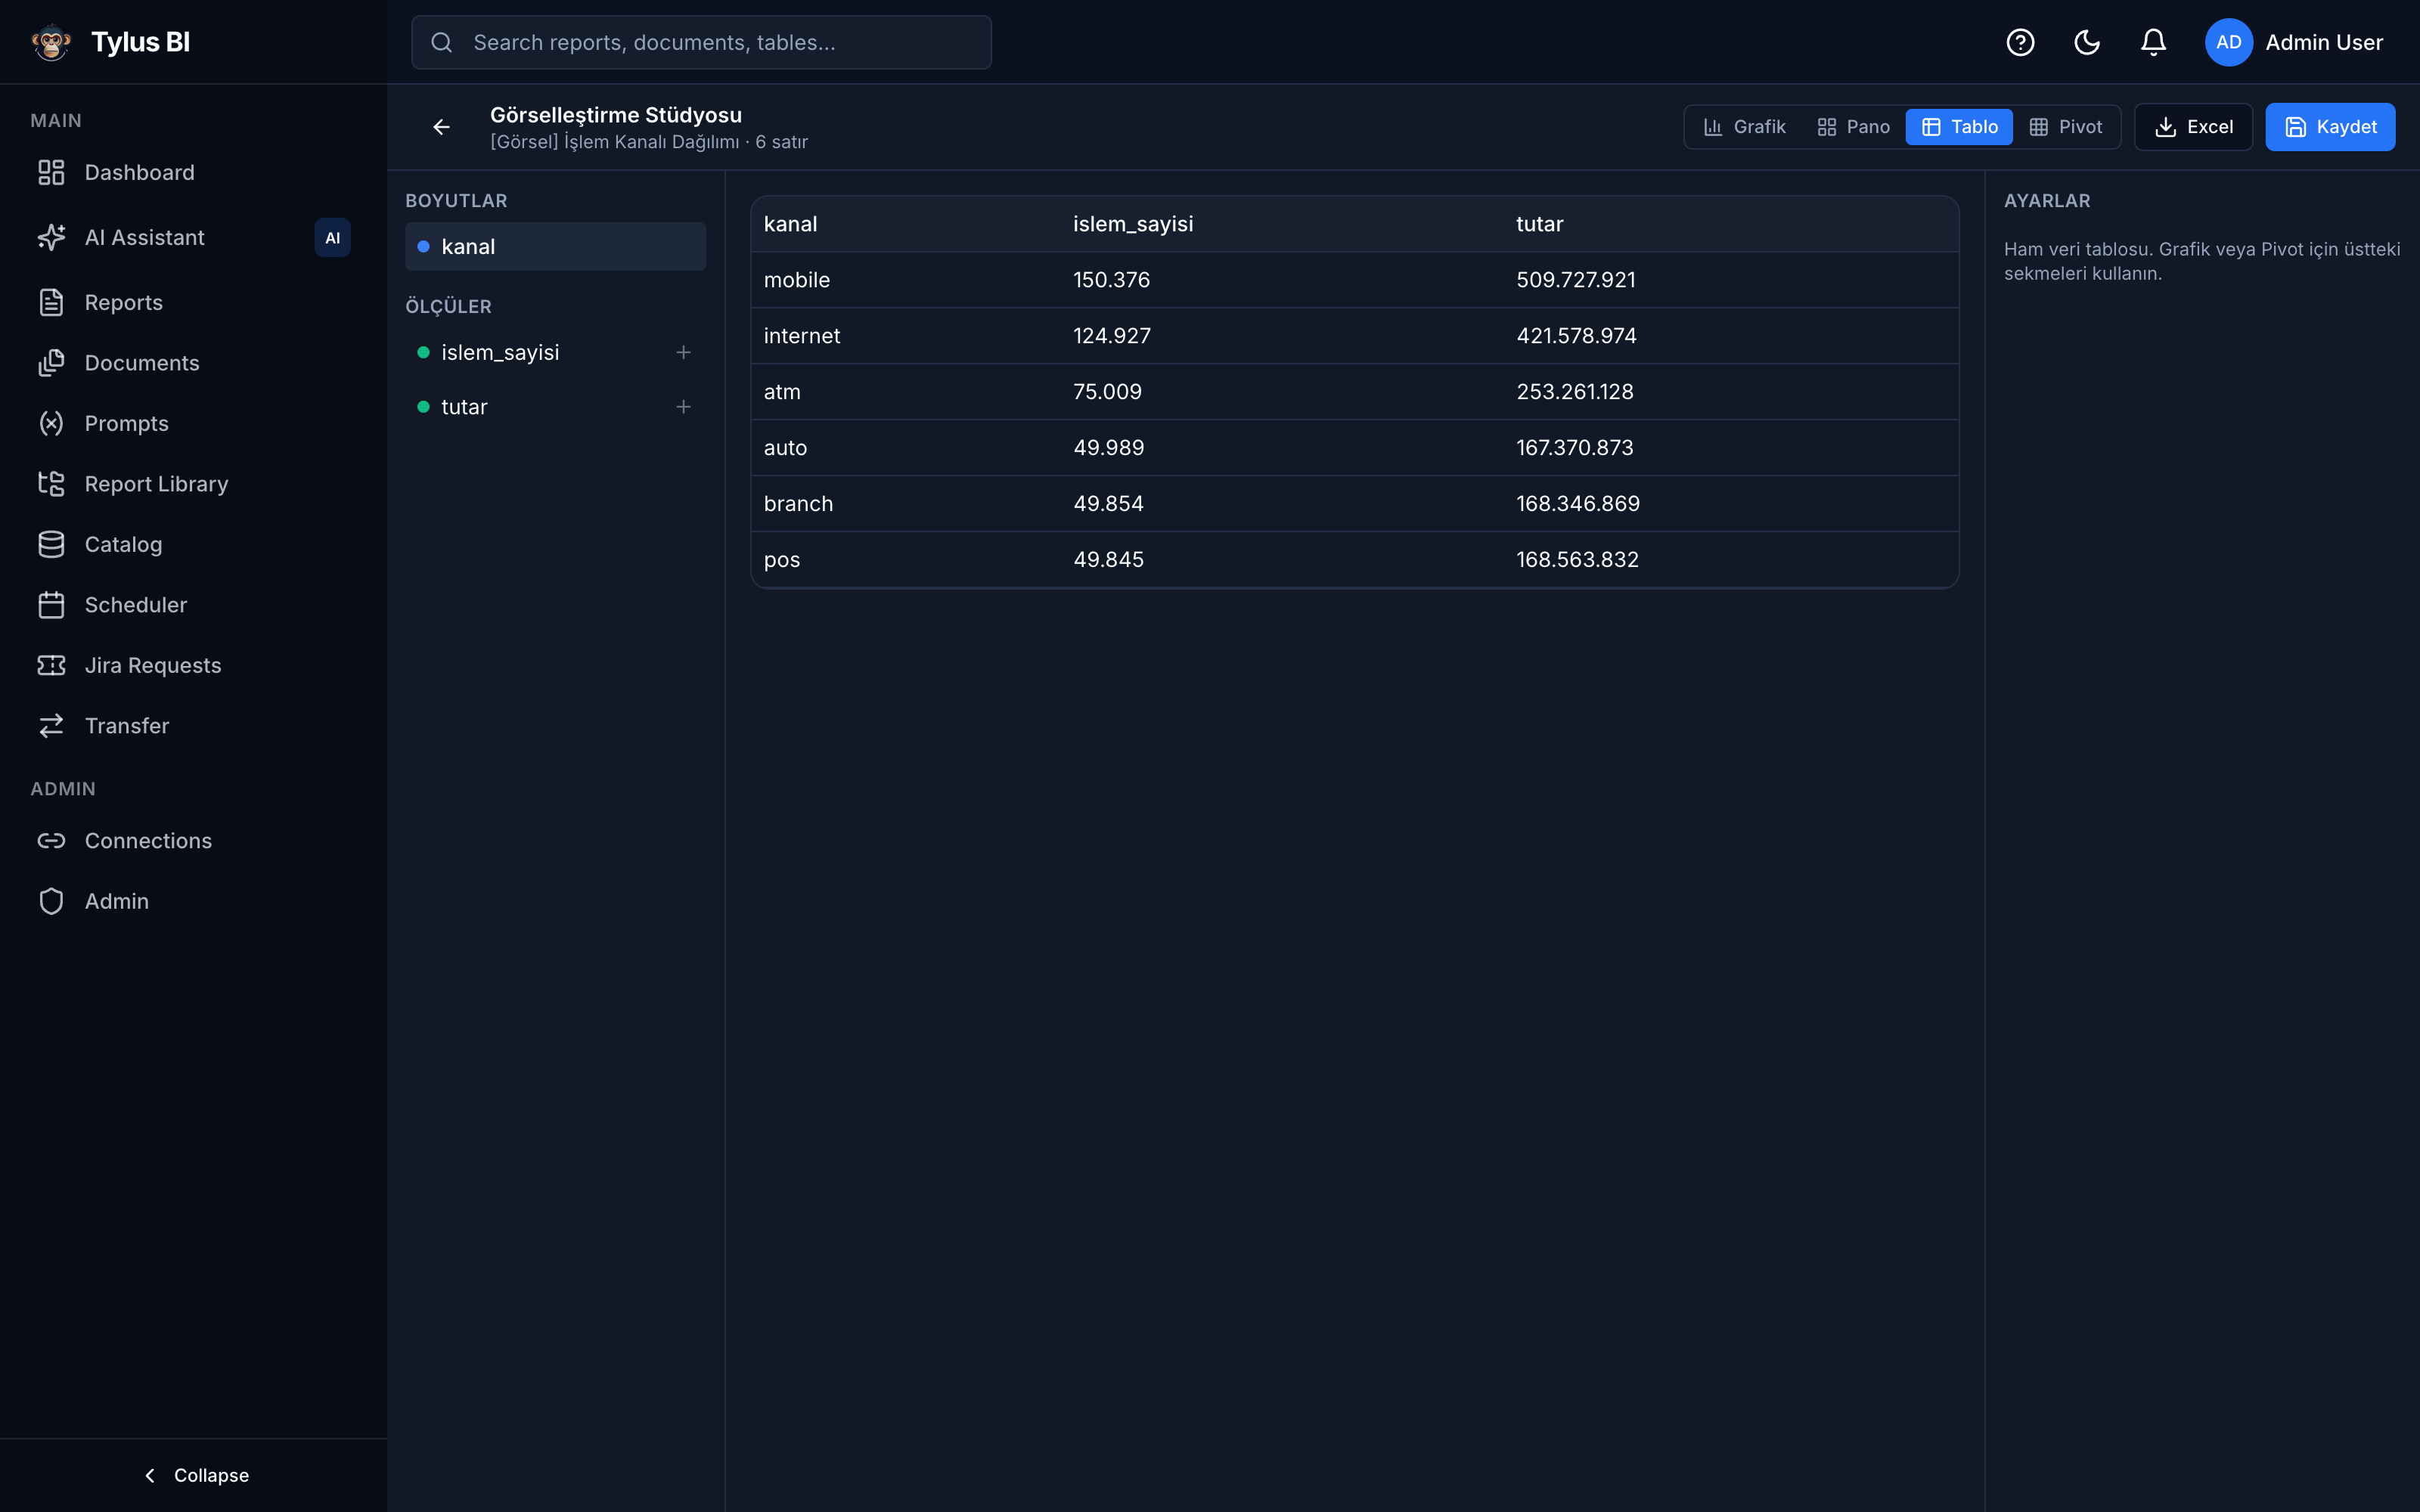
Task: Click the Scheduler calendar icon
Action: pos(51,605)
